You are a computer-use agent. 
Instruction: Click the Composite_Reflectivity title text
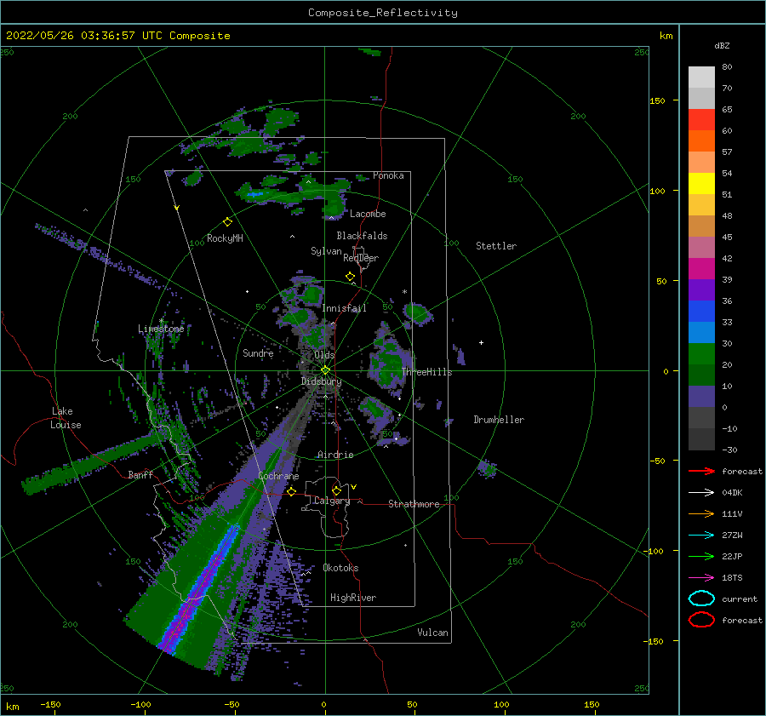[x=383, y=13]
